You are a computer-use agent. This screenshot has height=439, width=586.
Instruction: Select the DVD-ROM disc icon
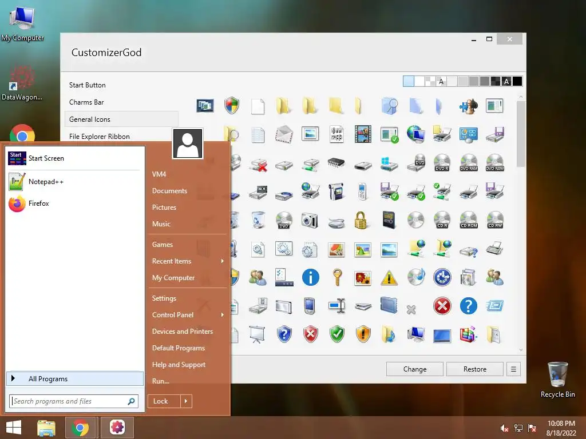(495, 163)
